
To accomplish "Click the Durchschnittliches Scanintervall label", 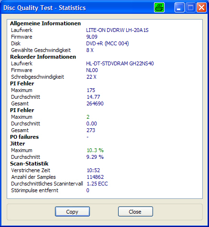I will [47, 184].
